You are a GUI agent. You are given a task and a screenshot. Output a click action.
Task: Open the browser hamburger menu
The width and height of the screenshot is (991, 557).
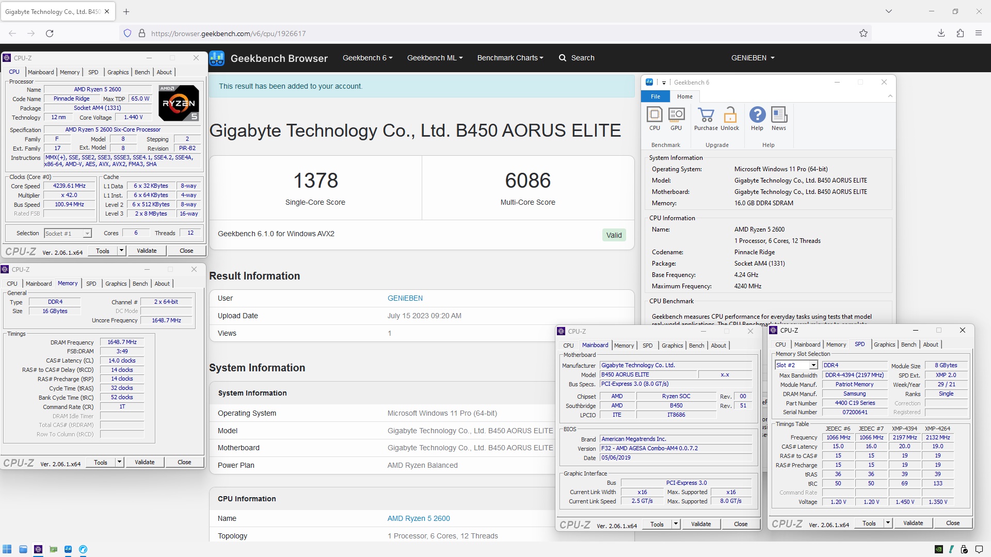(979, 34)
